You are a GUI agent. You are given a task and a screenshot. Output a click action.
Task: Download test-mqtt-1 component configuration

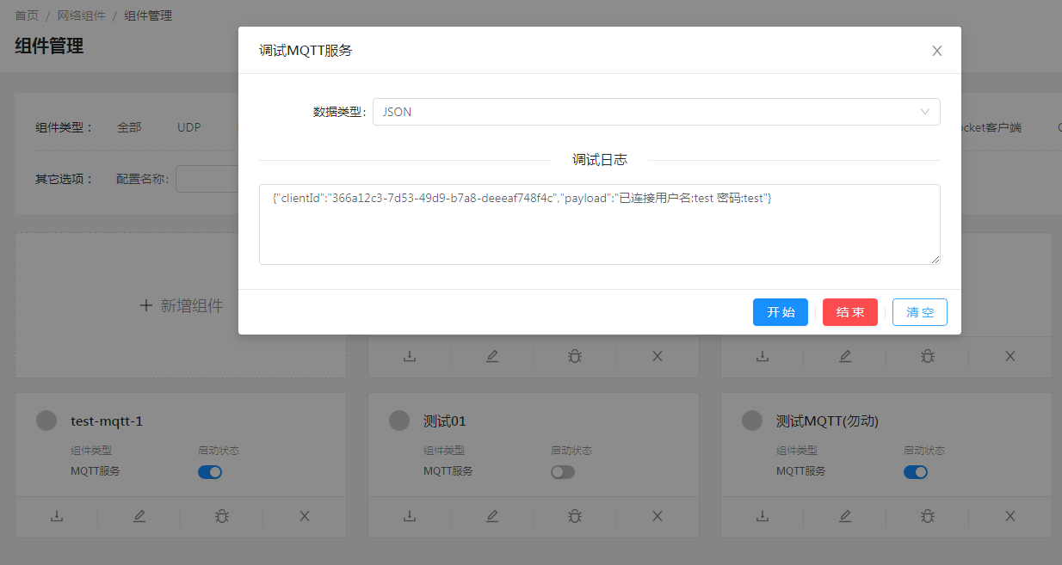57,516
